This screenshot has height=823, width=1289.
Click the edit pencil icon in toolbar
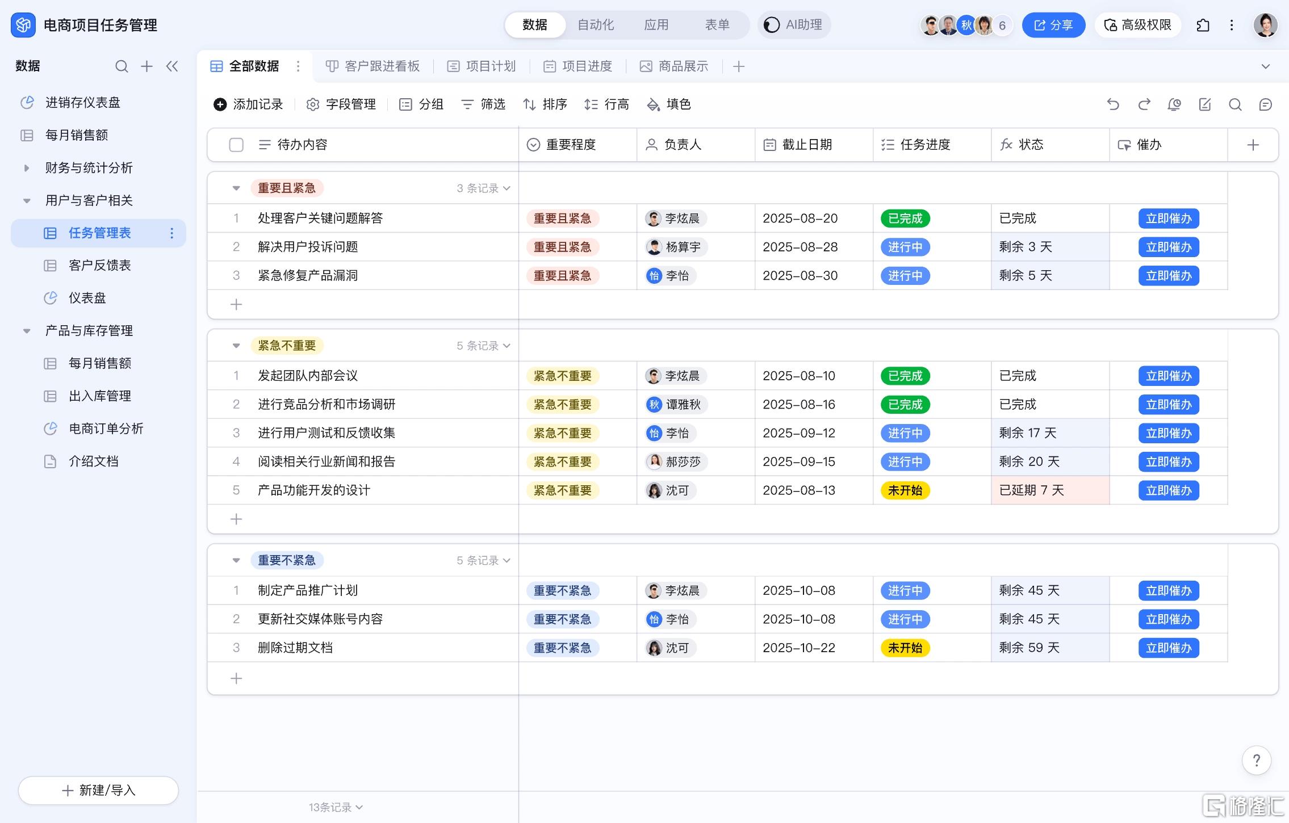(1205, 104)
